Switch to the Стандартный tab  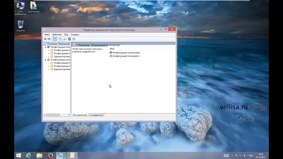96,115
